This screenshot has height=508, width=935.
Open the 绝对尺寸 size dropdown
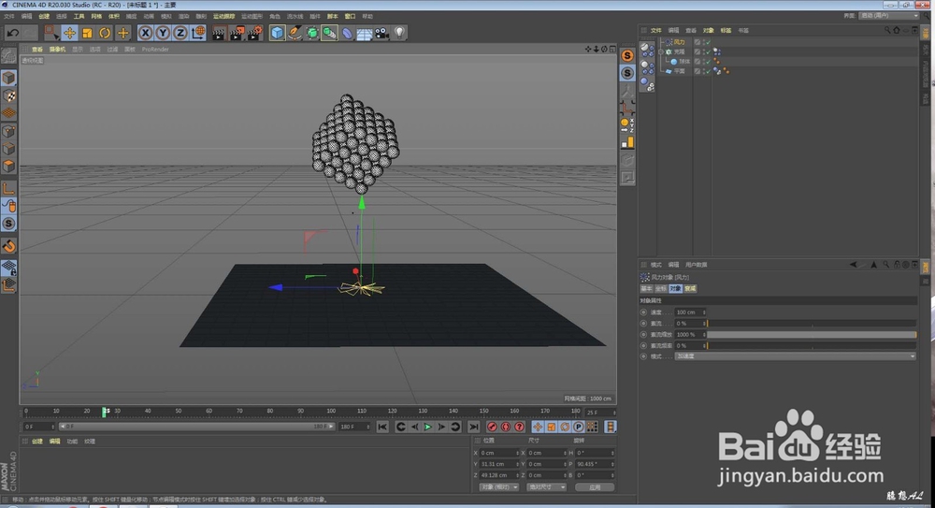[x=546, y=487]
